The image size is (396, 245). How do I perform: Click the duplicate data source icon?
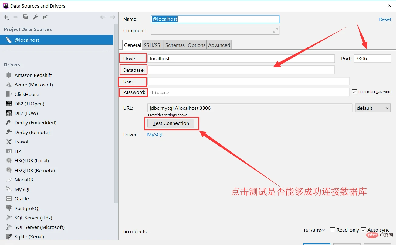(25, 17)
